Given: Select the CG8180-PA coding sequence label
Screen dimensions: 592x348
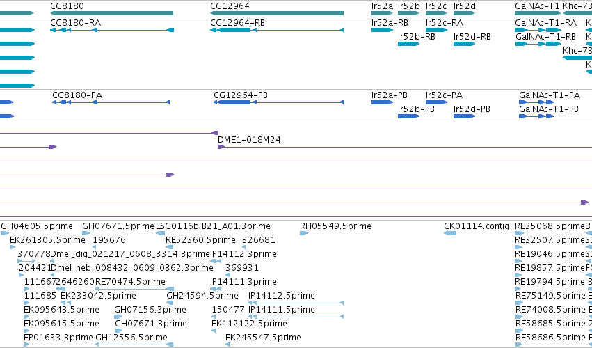Looking at the screenshot, I should [x=77, y=95].
